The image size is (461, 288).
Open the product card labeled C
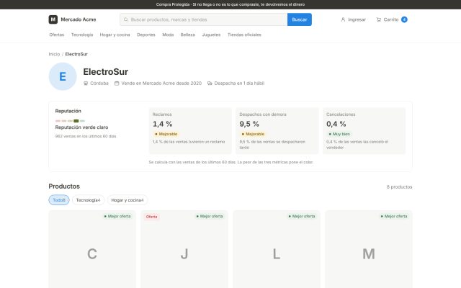92,249
